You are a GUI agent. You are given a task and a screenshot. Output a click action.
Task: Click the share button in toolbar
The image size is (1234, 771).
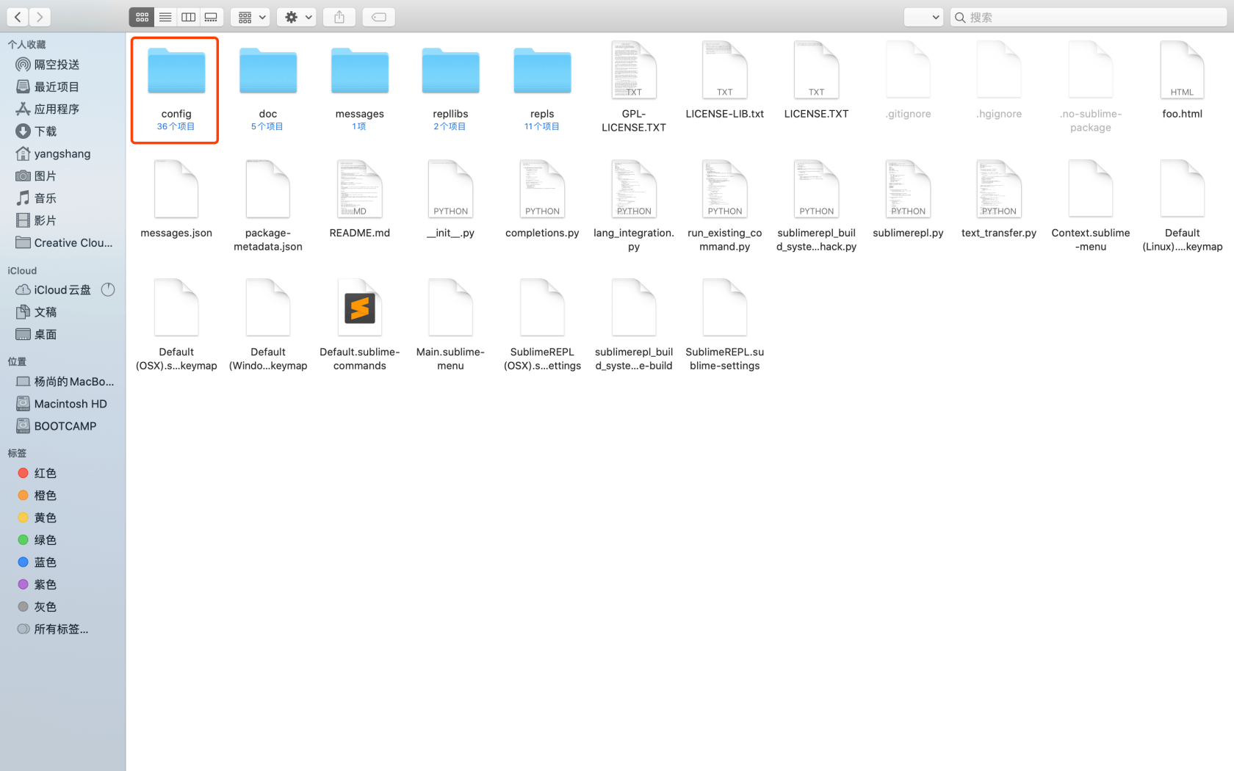339,17
